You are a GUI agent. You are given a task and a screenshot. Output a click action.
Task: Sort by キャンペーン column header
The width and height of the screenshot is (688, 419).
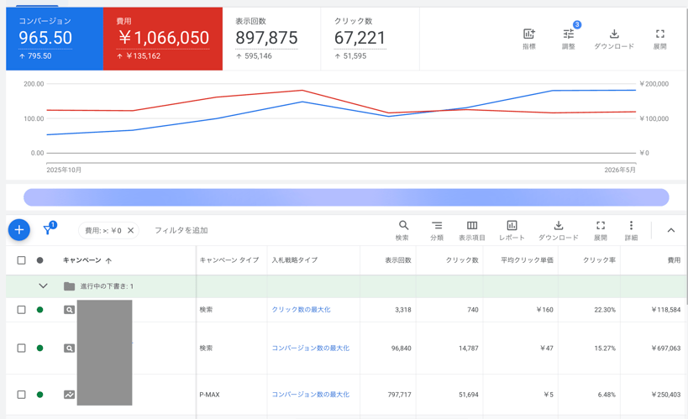[82, 260]
